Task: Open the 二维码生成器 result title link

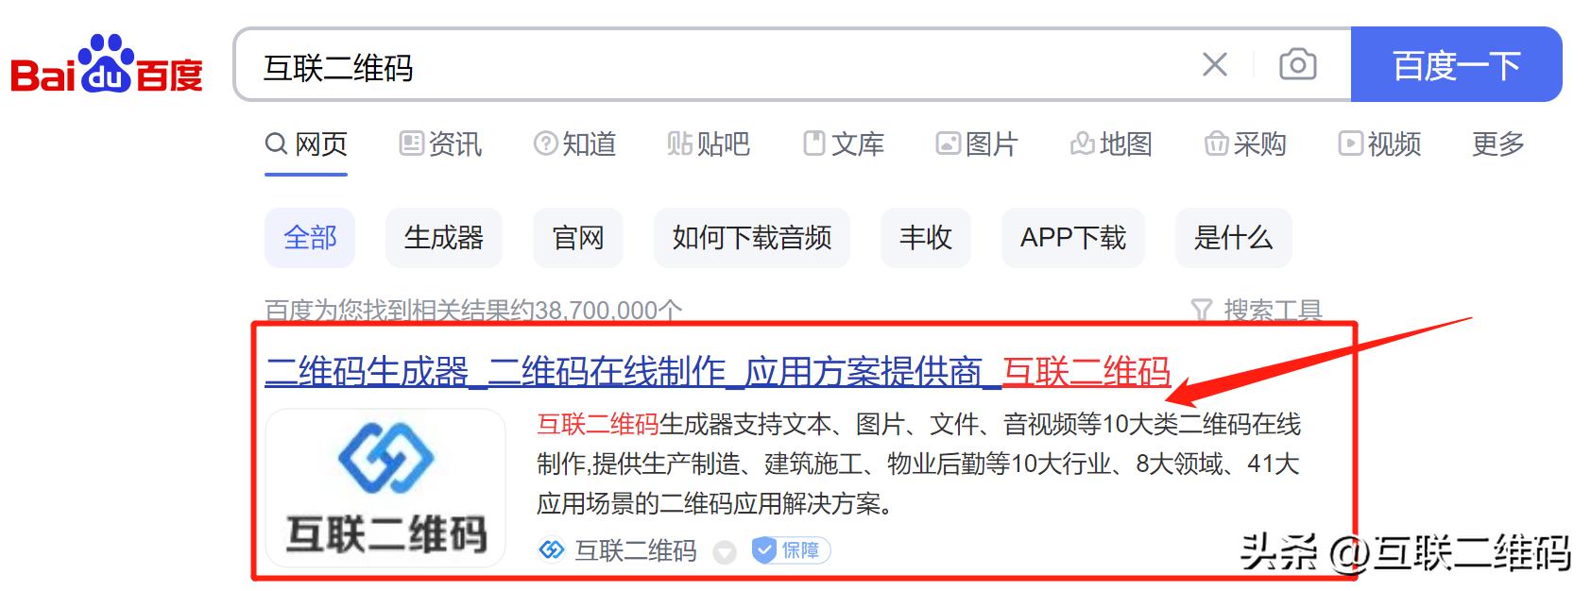Action: pyautogui.click(x=718, y=372)
